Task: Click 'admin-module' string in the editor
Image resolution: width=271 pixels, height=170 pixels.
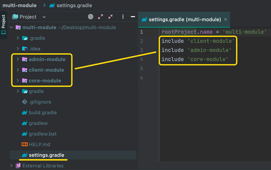Action: click(209, 50)
